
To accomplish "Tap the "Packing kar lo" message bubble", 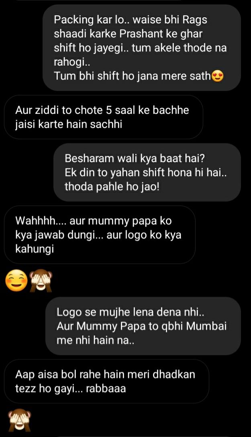I will coord(142,47).
